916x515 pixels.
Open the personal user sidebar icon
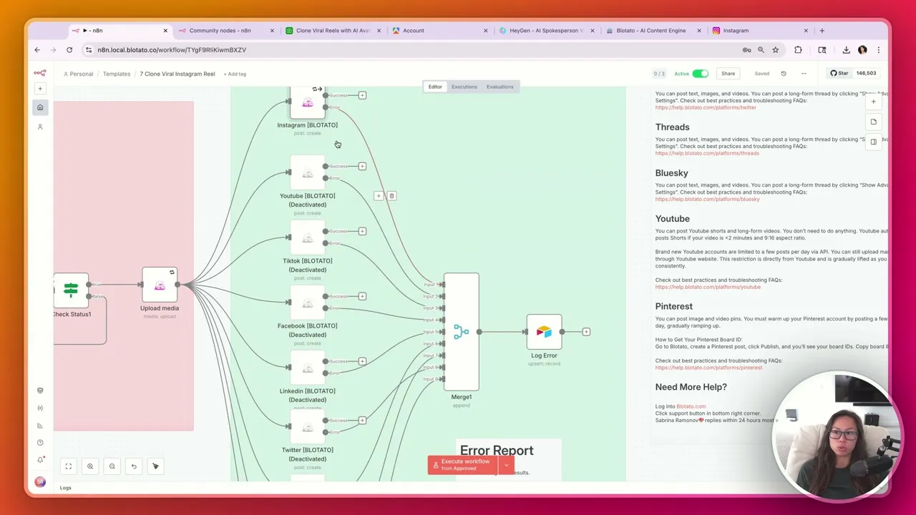[x=40, y=127]
